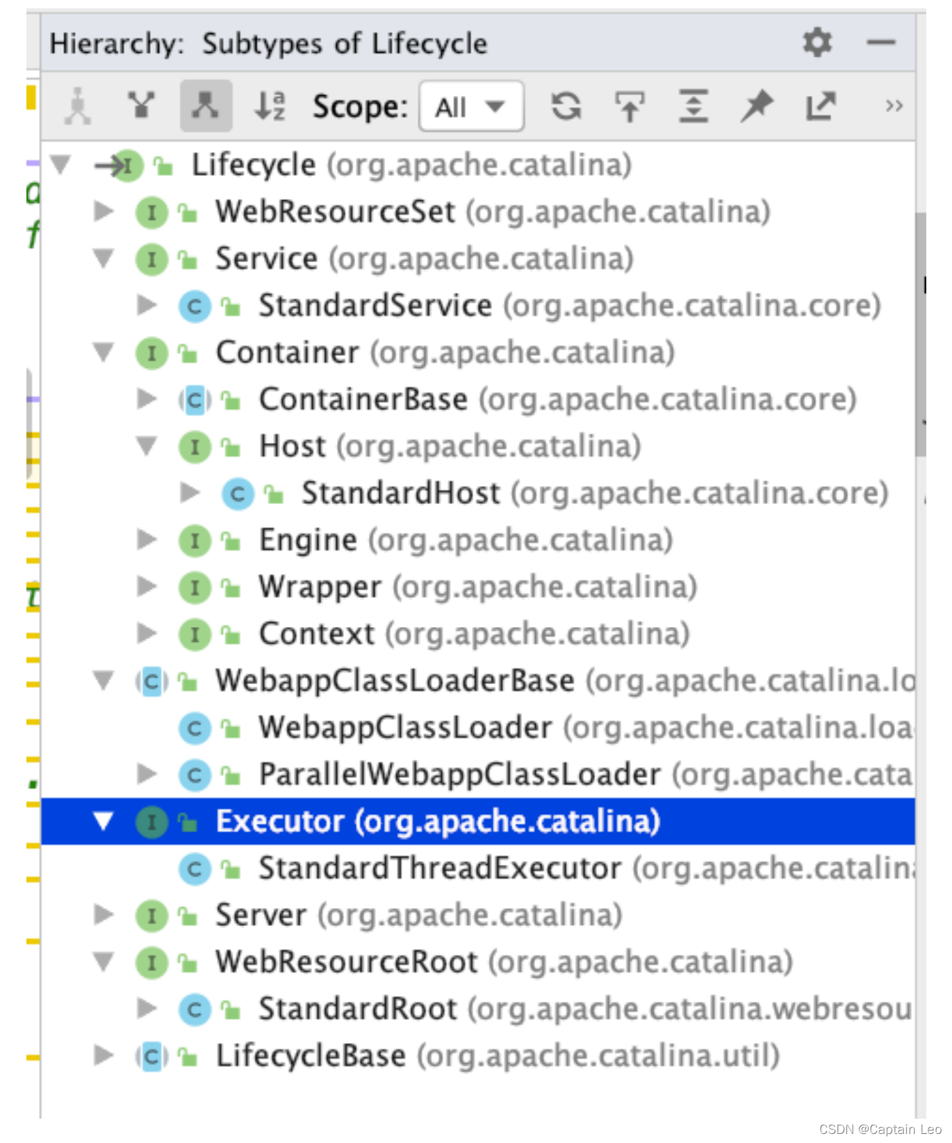Open Hierarchy settings gear menu
952x1143 pixels.
coord(817,43)
